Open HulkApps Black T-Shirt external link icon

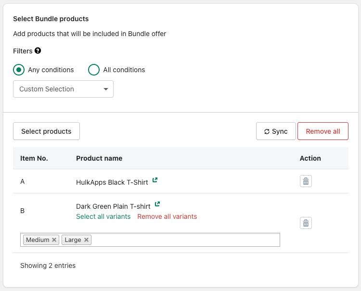tap(155, 180)
